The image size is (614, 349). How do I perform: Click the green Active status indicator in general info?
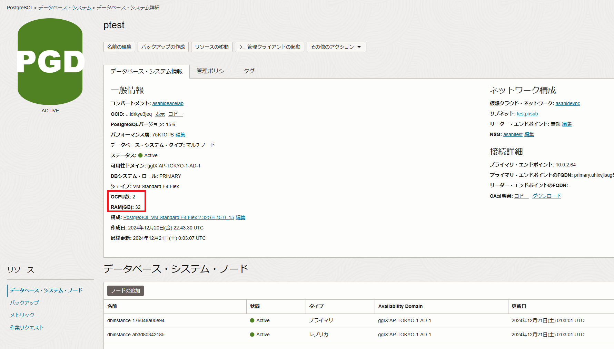point(140,155)
